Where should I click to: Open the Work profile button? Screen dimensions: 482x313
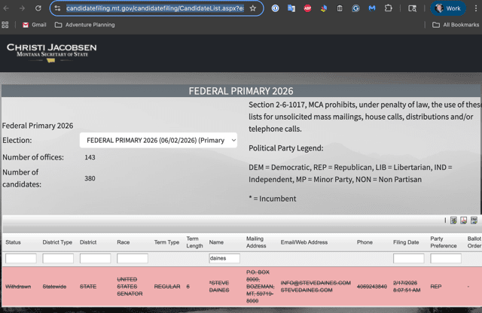coord(447,8)
